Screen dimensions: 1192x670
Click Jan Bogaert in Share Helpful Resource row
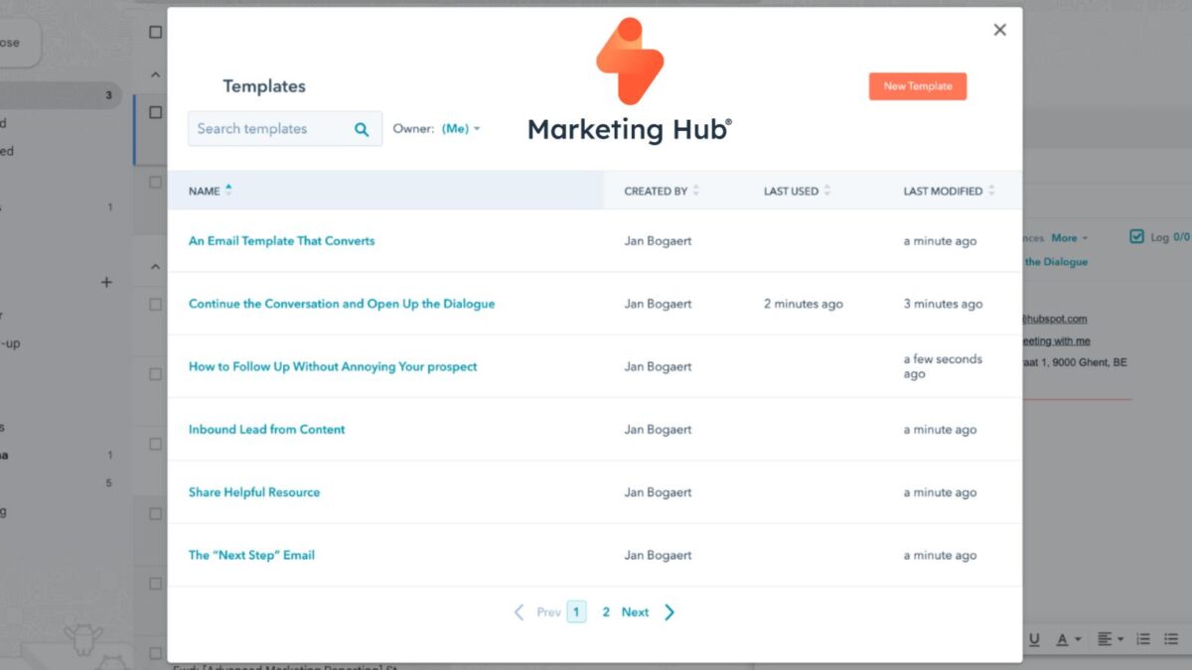(x=657, y=492)
